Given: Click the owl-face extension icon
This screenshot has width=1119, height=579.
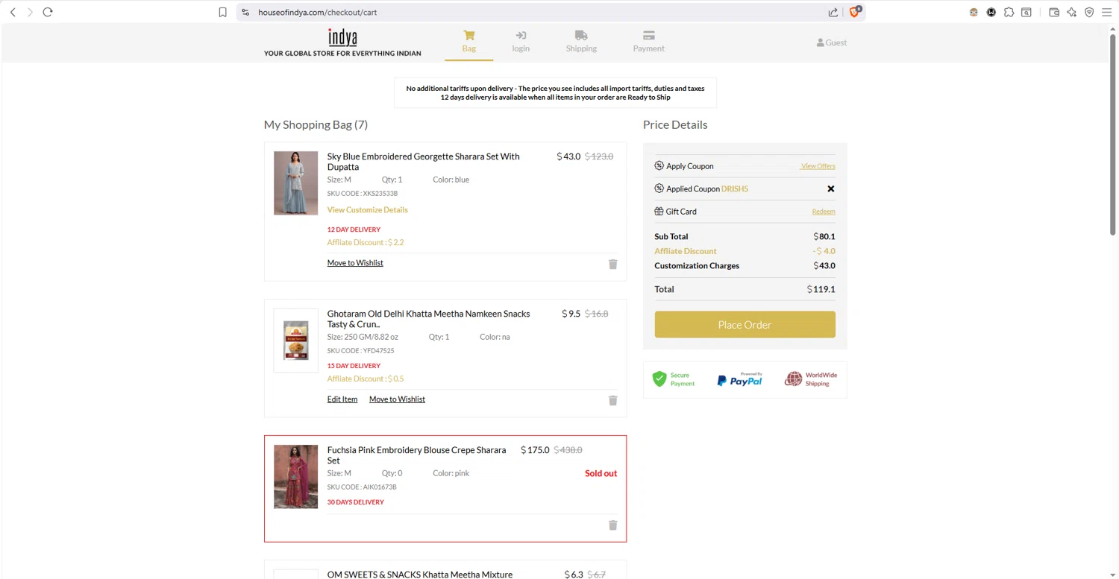Looking at the screenshot, I should point(974,12).
